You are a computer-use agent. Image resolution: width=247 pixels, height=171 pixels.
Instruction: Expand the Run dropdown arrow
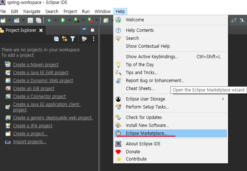(69, 20)
